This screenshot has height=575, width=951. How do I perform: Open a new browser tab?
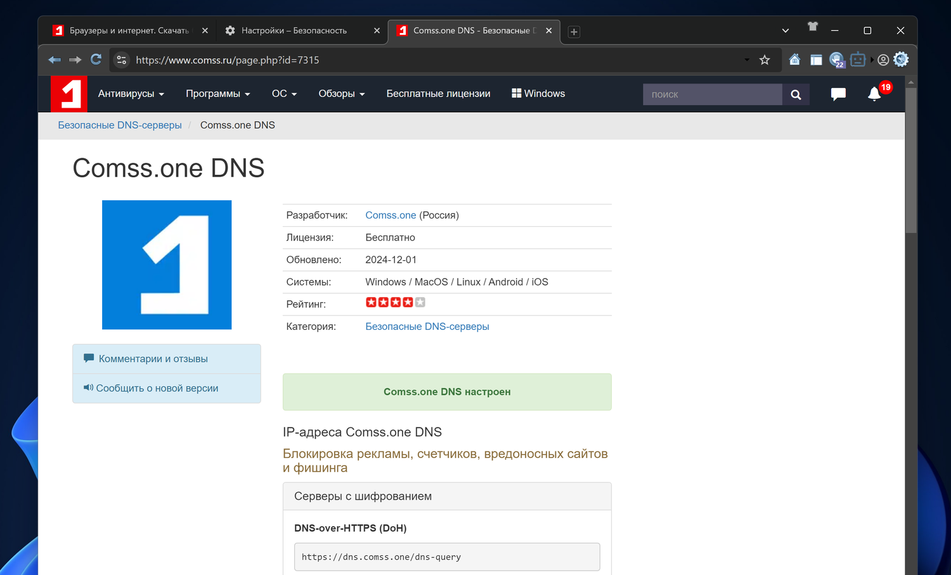574,32
